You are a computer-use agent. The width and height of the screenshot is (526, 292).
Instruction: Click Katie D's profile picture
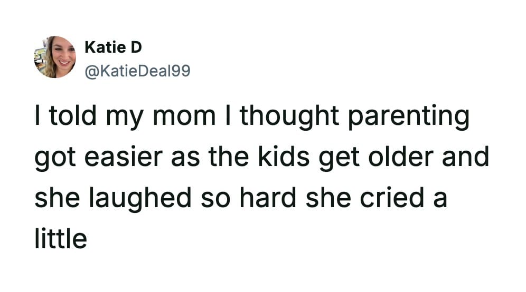click(x=55, y=57)
